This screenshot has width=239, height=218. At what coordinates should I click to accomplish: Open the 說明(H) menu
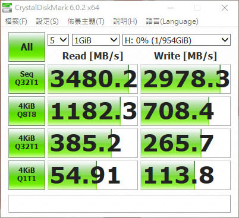(x=125, y=21)
